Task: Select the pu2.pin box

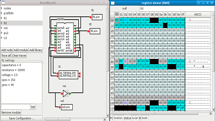Action: point(67,107)
